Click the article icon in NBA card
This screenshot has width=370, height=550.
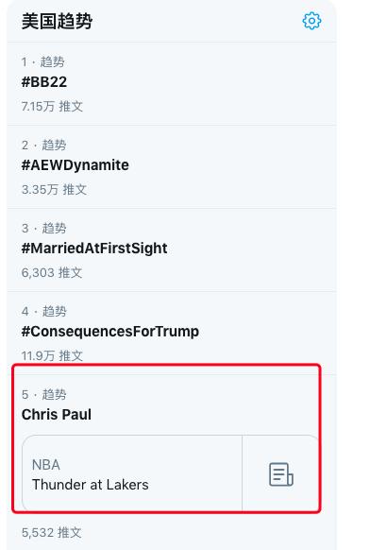tap(280, 474)
